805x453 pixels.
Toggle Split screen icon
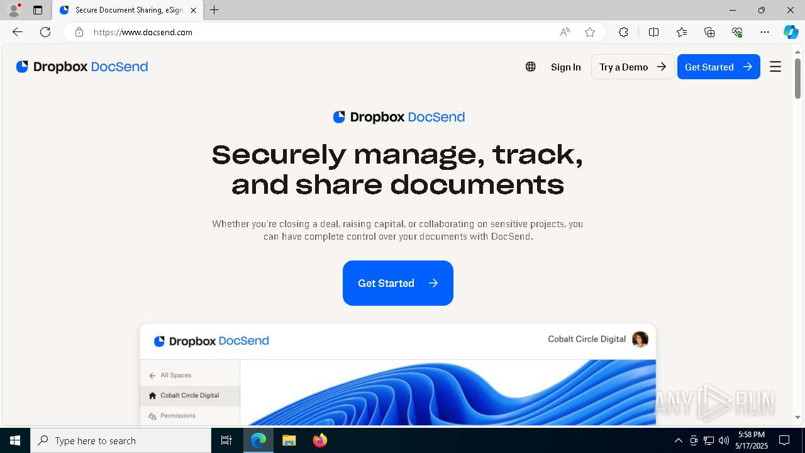(x=653, y=32)
